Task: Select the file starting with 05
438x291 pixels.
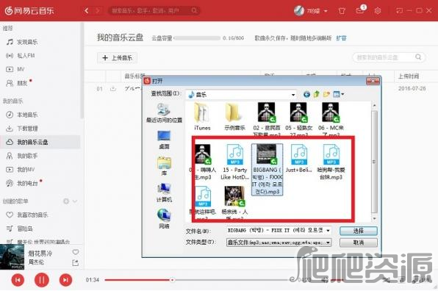Action: [x=298, y=119]
